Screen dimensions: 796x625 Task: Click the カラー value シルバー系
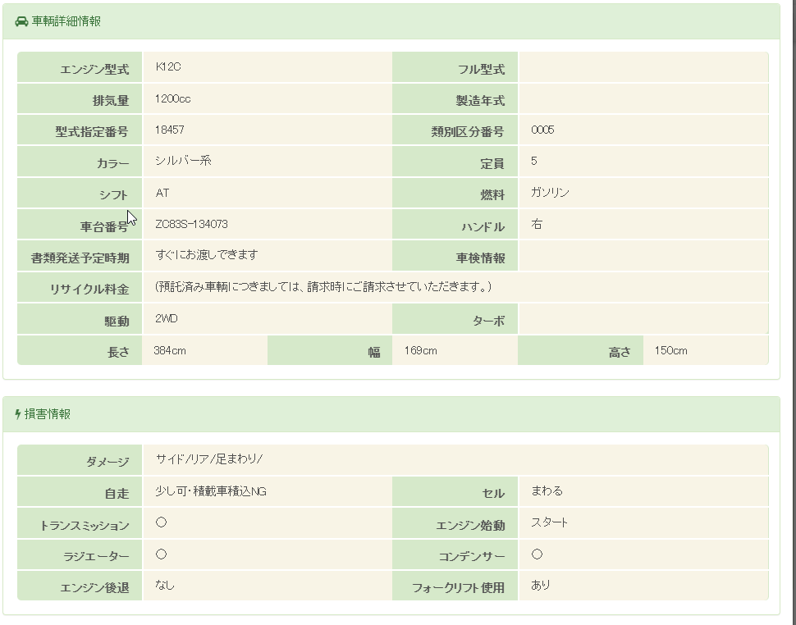point(183,162)
